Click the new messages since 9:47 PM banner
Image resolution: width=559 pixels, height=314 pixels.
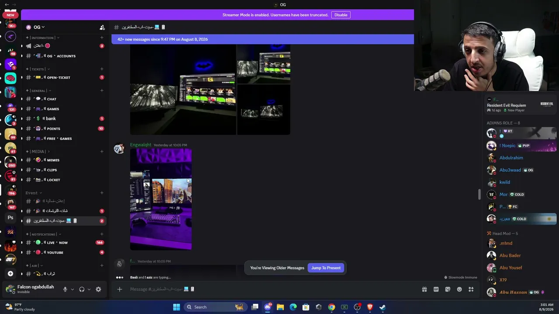262,39
